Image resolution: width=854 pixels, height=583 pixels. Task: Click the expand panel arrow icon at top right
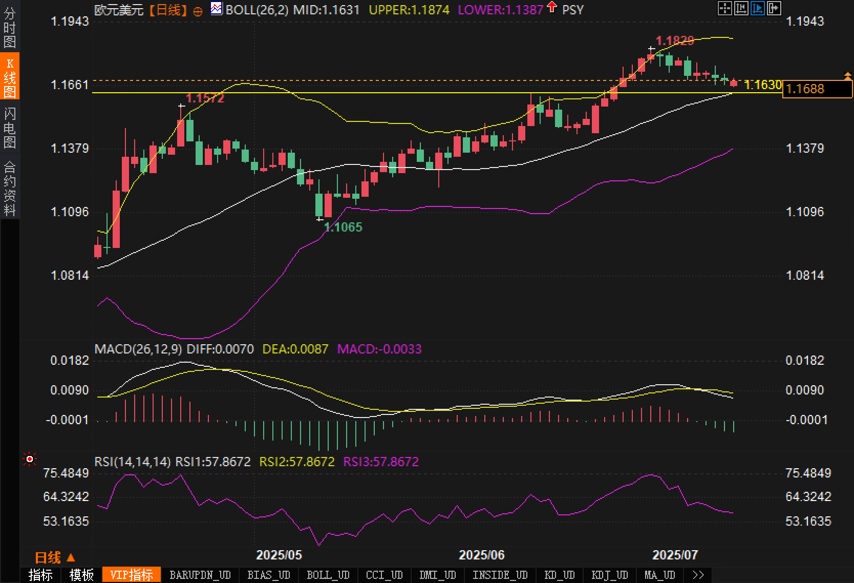(774, 8)
